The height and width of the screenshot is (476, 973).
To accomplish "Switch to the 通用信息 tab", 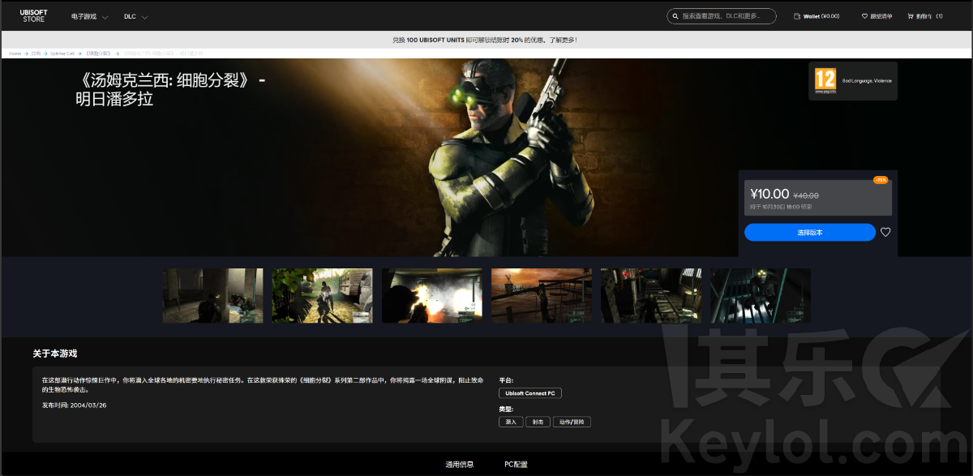I will [x=459, y=465].
